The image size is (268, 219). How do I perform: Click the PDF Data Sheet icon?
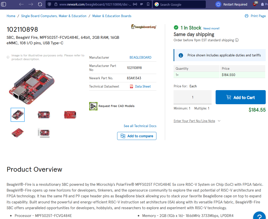(131, 86)
